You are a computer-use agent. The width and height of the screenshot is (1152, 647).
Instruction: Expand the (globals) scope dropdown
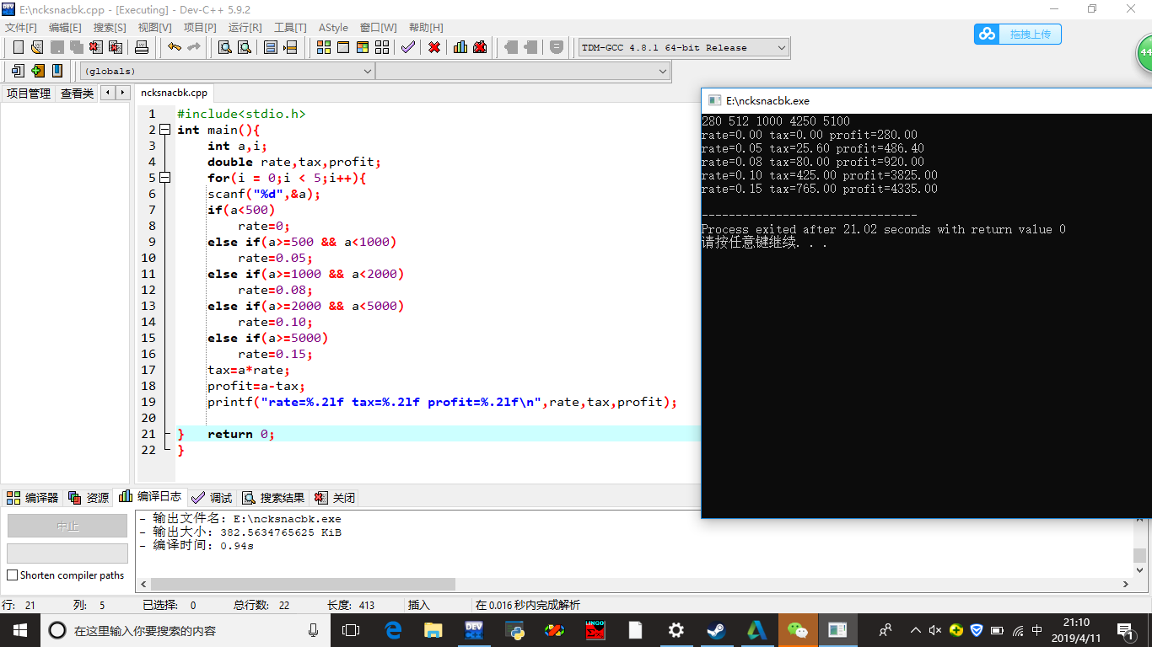click(x=367, y=72)
